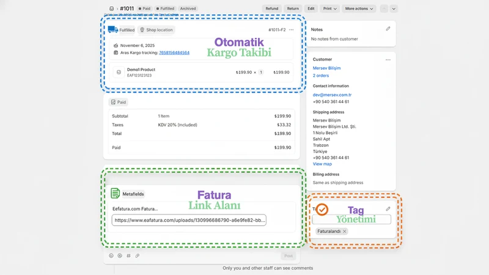Screen dimensions: 489x275
Task: Click the Return button
Action: coord(293,9)
